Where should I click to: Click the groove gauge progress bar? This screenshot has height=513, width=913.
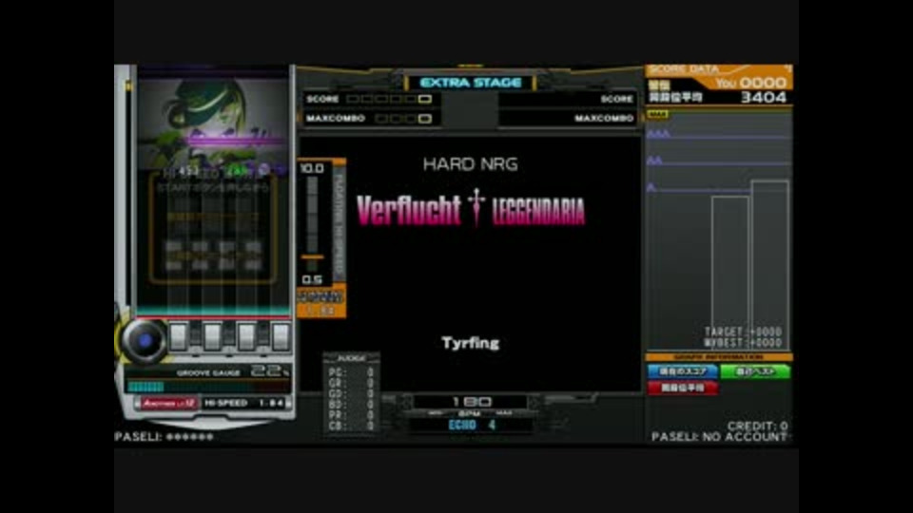[208, 387]
